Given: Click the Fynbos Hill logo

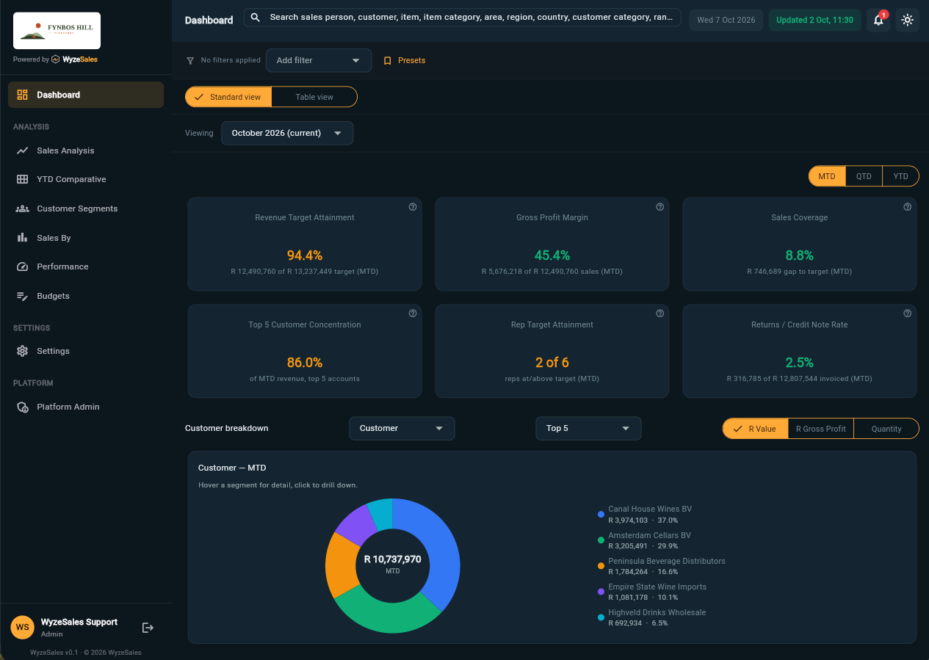Looking at the screenshot, I should [57, 31].
